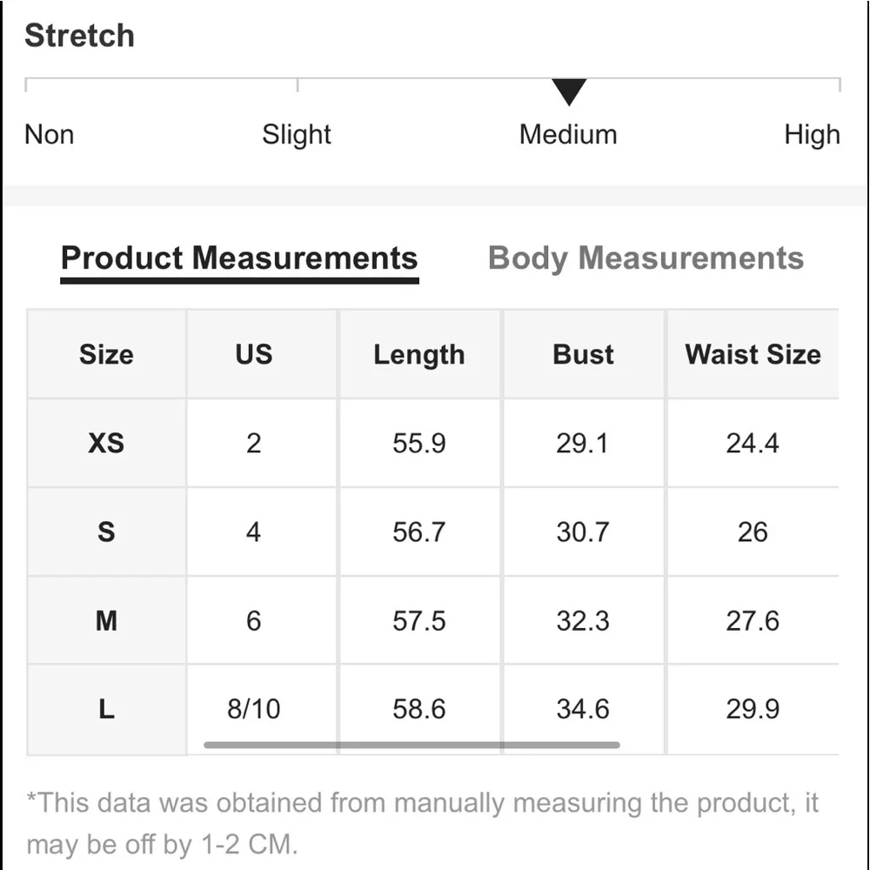Viewport: 870px width, 870px height.
Task: Switch to the Body Measurements tab
Action: (x=646, y=258)
